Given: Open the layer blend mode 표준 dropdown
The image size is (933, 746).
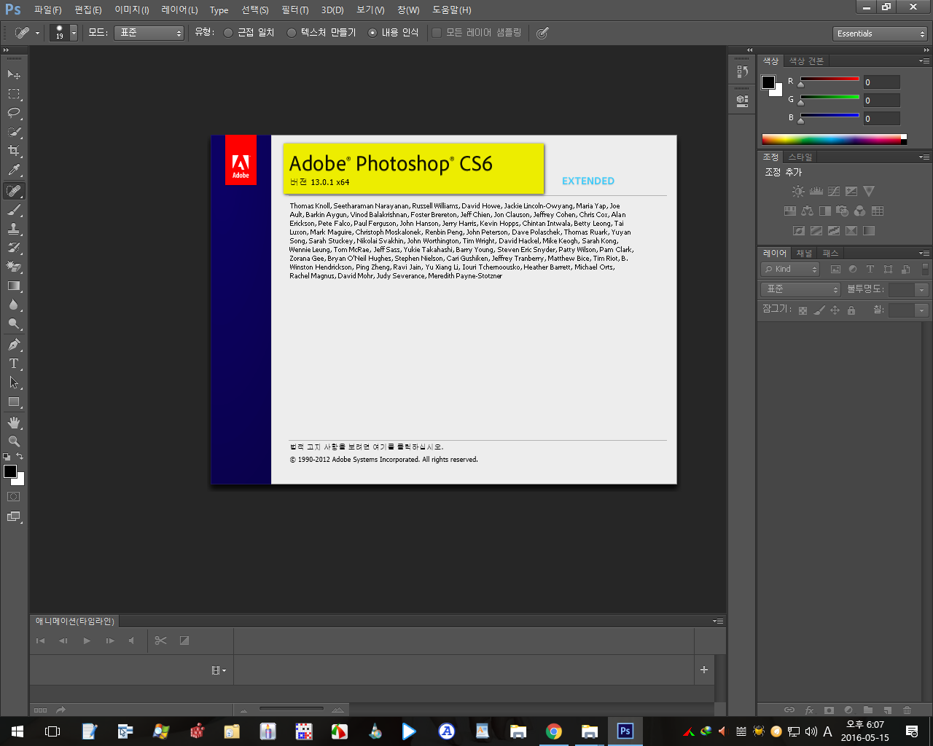Looking at the screenshot, I should [x=801, y=289].
